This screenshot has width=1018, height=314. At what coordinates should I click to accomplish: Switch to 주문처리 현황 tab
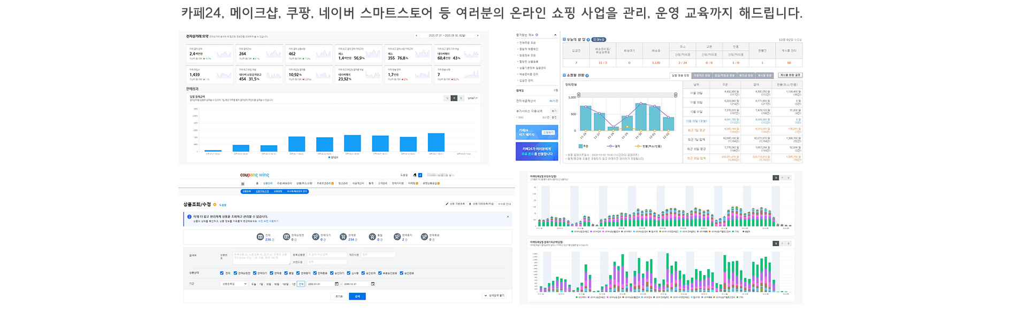pos(702,75)
